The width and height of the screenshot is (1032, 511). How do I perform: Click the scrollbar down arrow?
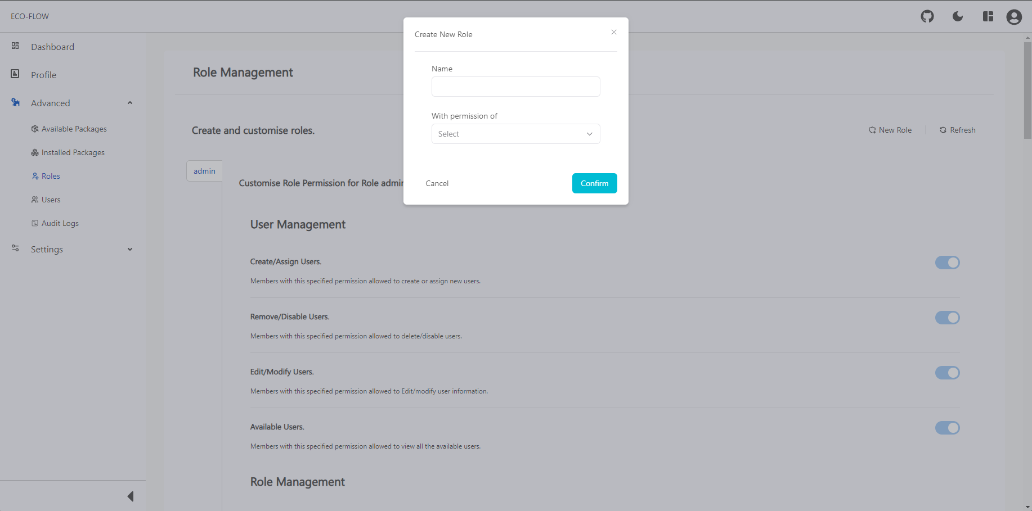[x=1027, y=507]
